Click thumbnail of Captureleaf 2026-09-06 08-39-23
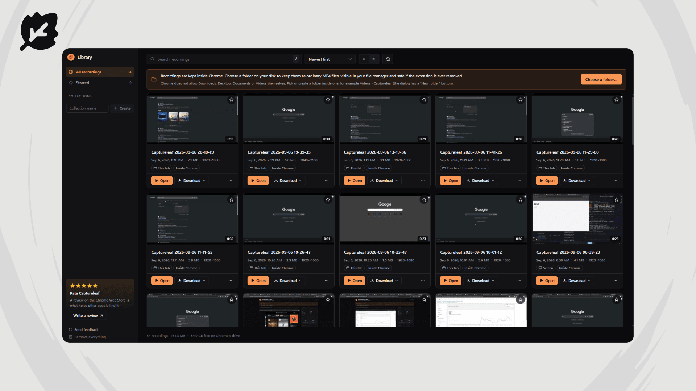Image resolution: width=696 pixels, height=391 pixels. click(577, 219)
